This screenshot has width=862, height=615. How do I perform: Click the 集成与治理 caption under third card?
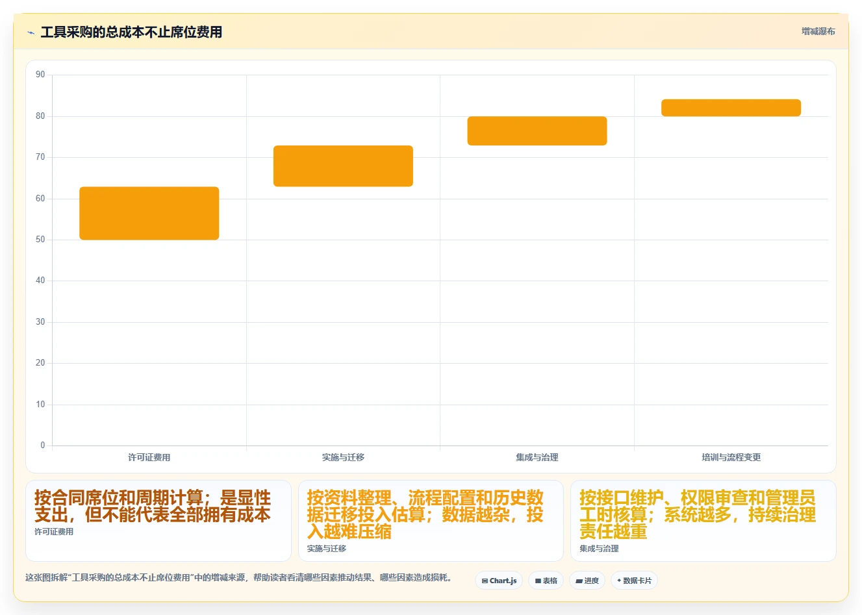coord(599,549)
